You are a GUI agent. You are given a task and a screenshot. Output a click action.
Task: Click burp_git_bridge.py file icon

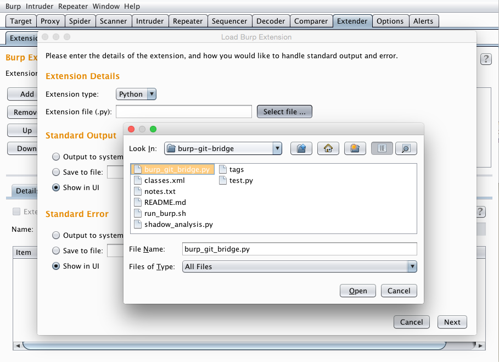click(x=137, y=169)
